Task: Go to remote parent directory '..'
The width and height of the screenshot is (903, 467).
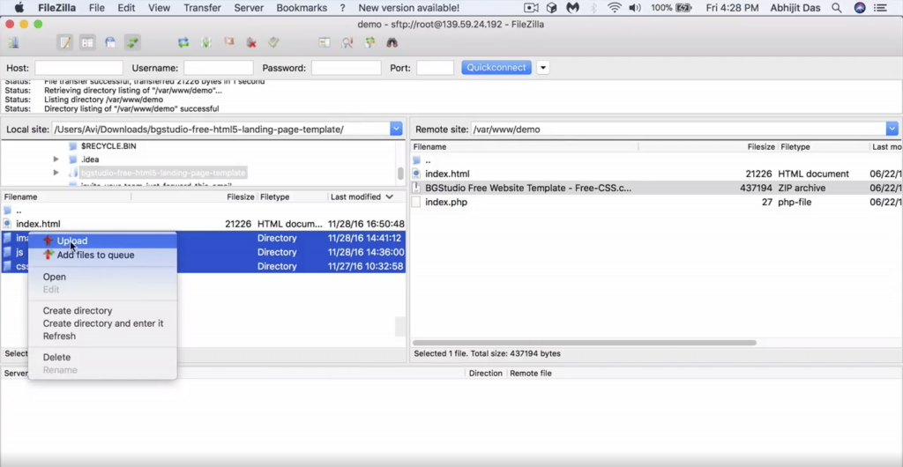Action: pos(656,160)
